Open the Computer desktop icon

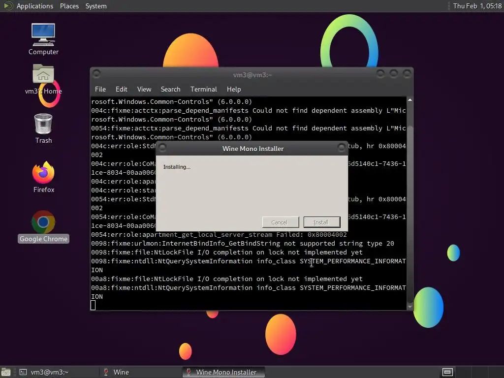pyautogui.click(x=43, y=39)
